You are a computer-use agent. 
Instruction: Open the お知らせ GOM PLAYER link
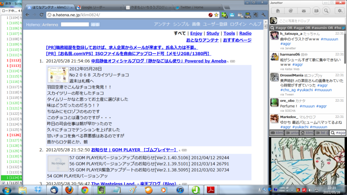click(134, 150)
